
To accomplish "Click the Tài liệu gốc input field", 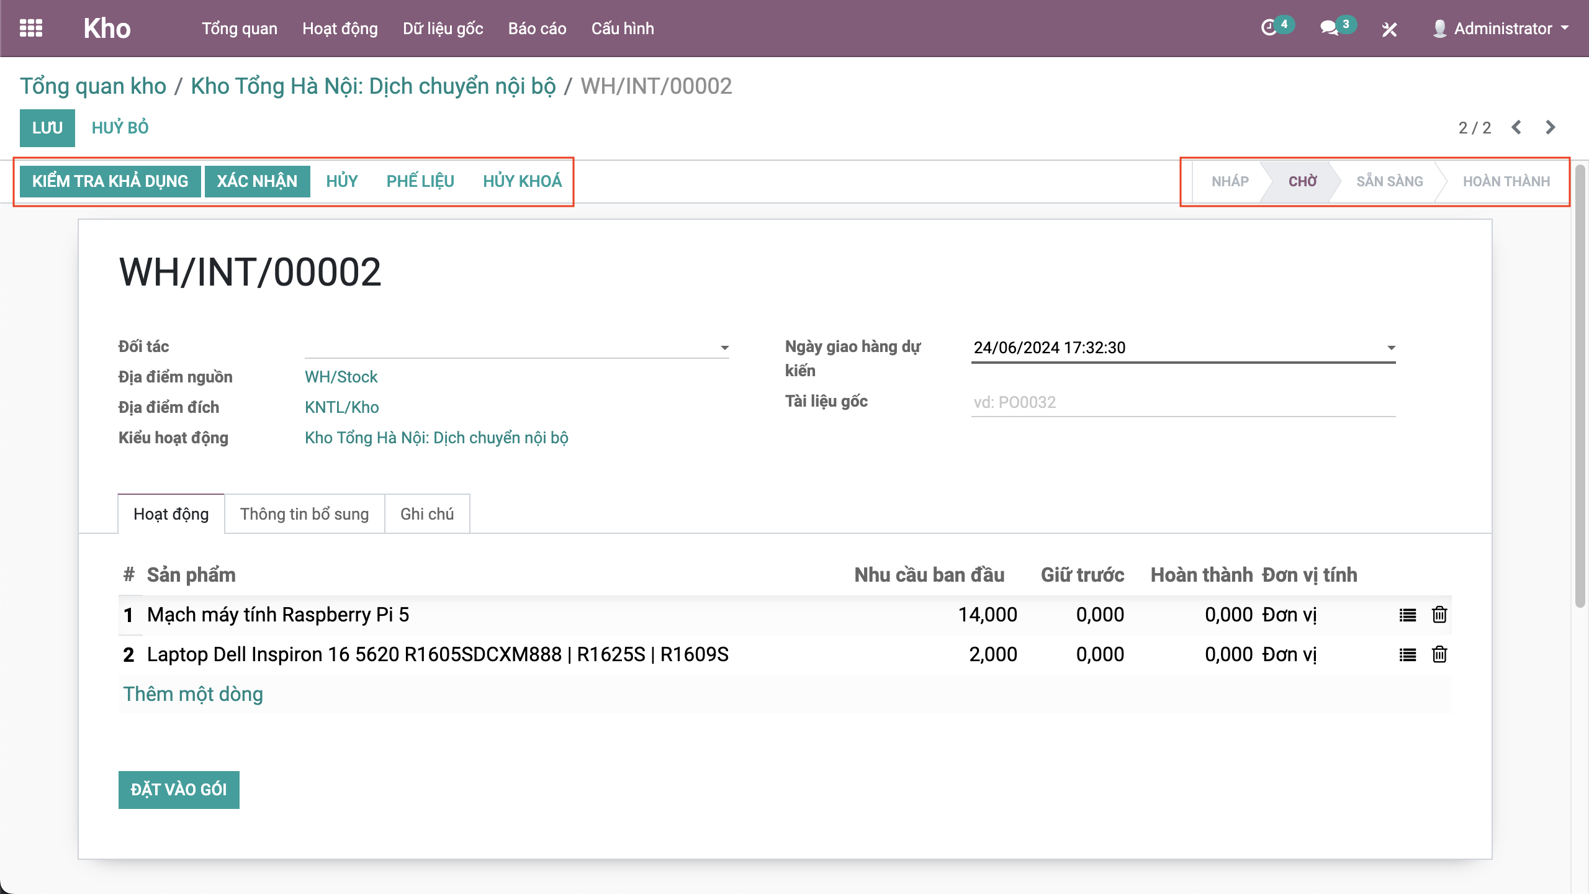I will [1182, 402].
